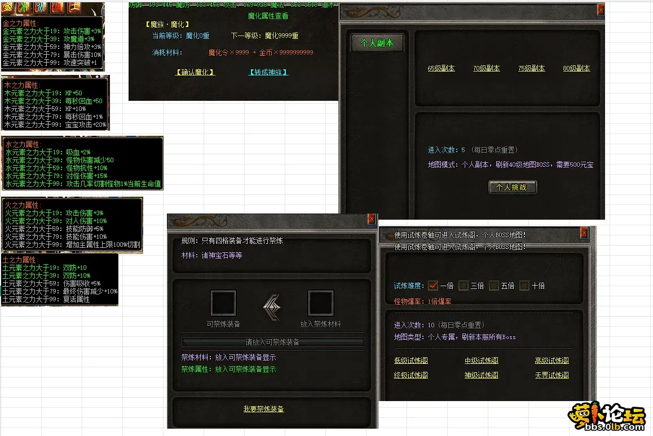
Task: Click the 下一等级: 魔化9999重 text
Action: tap(265, 36)
